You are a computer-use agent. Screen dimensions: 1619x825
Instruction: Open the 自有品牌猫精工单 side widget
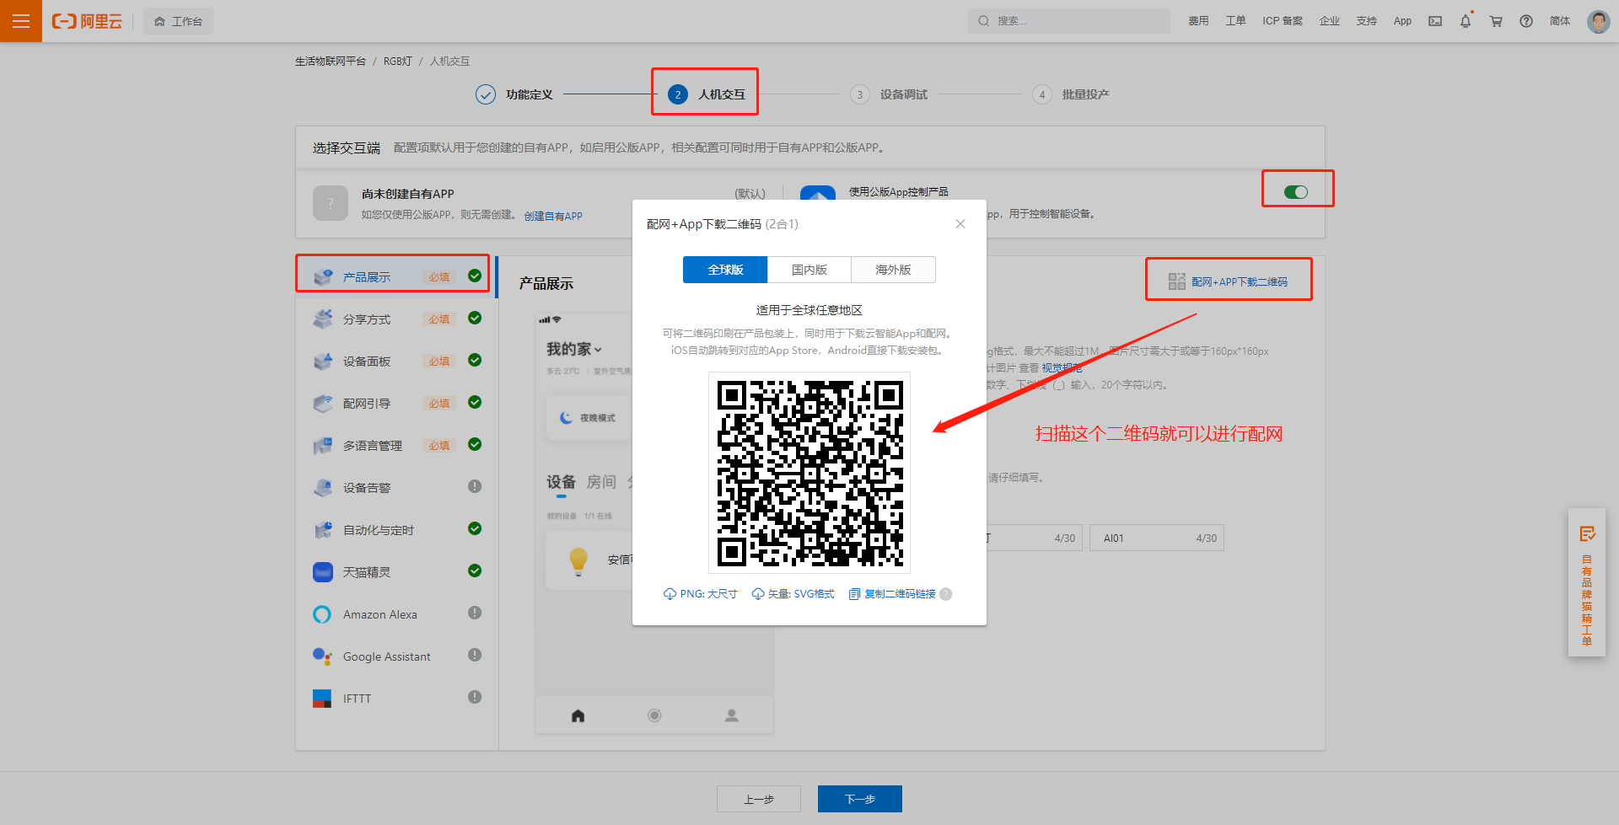(x=1587, y=582)
